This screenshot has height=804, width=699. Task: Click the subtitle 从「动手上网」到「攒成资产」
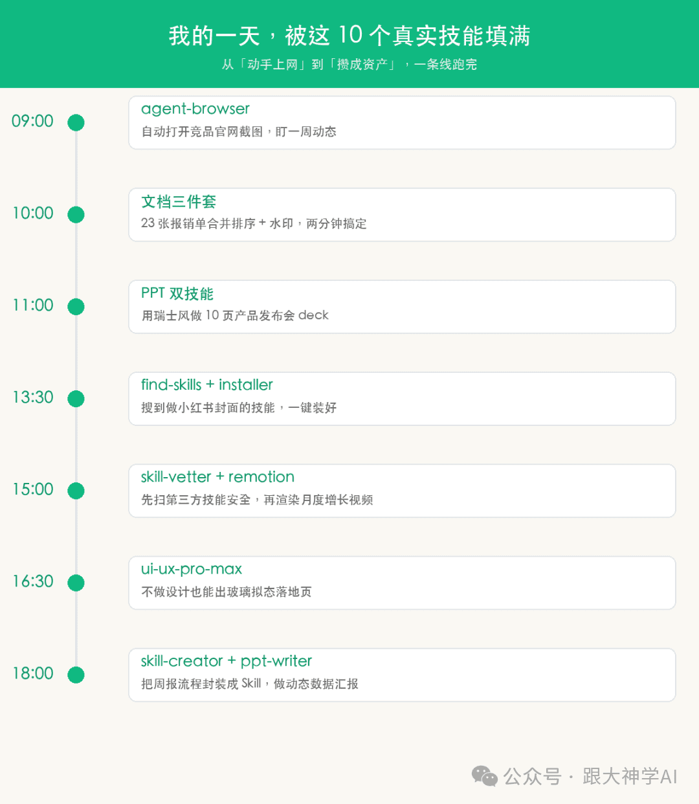[x=309, y=64]
